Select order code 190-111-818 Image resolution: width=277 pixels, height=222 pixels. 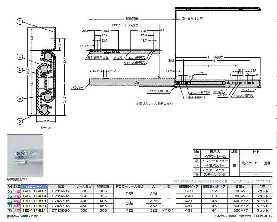(x=34, y=196)
